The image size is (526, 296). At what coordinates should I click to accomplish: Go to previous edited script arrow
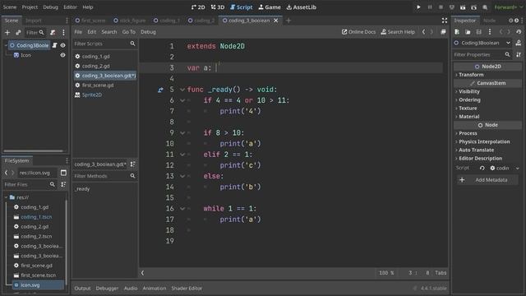424,32
